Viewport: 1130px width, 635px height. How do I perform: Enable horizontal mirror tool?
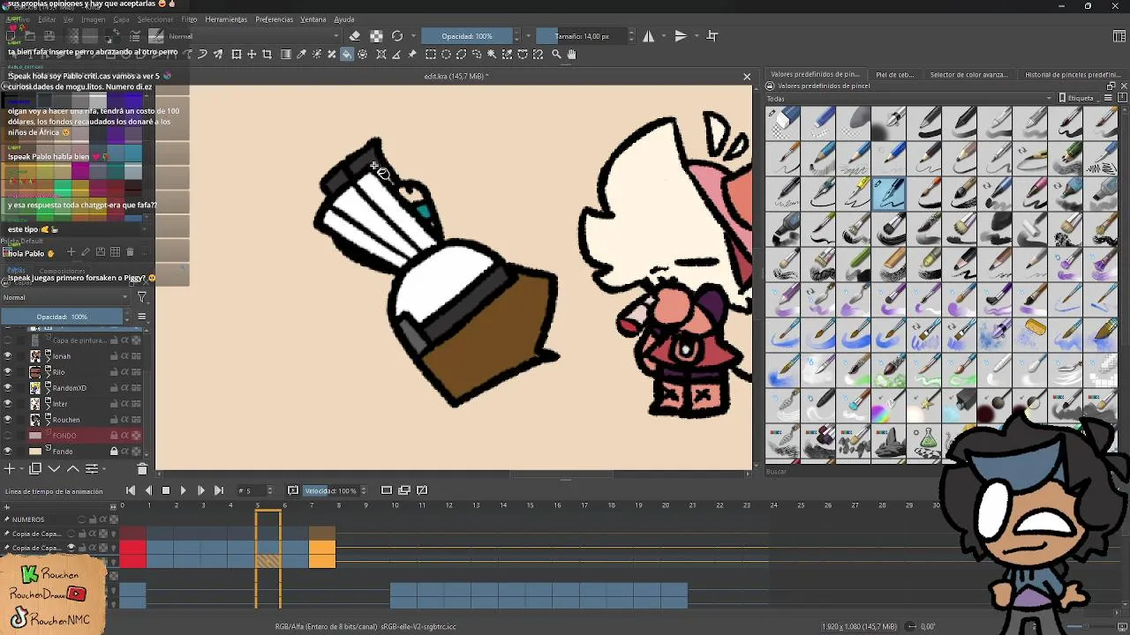pos(649,36)
